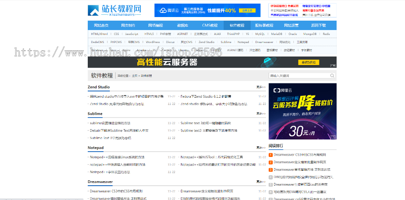Click MySQL sub-navigation link
This screenshot has height=200, width=405.
pos(260,34)
